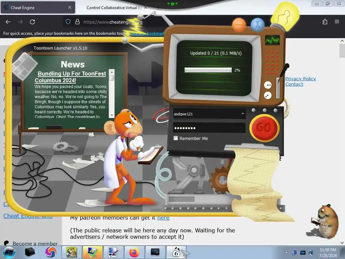Click the red GO button in launcher
Viewport: 345px width, 259px height.
(x=264, y=128)
